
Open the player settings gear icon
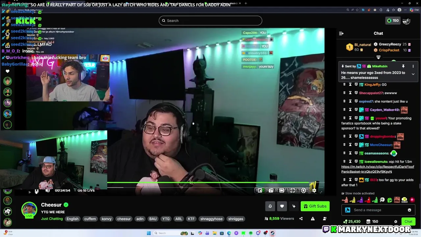pyautogui.click(x=314, y=190)
